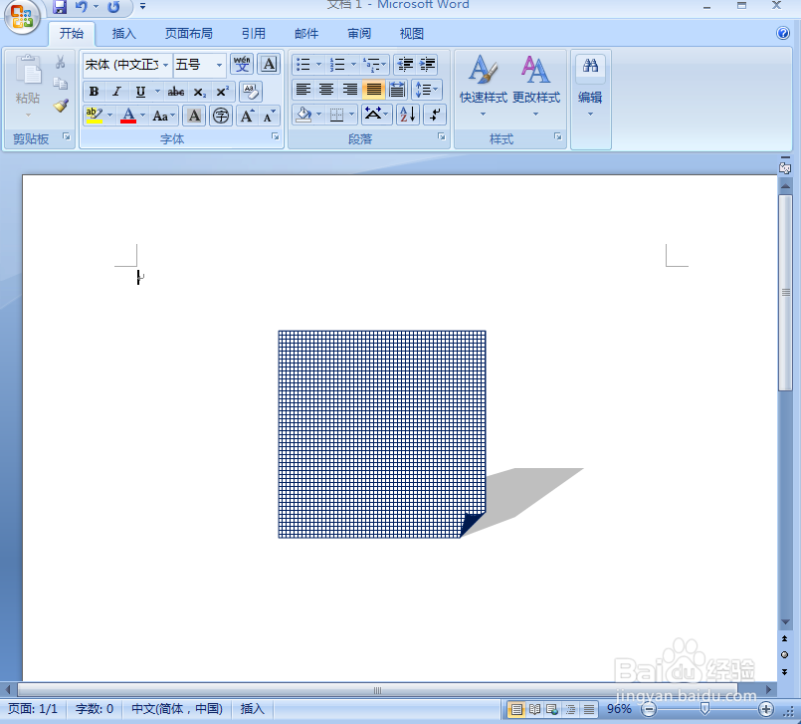801x724 pixels.
Task: Apply the red font color
Action: pos(128,116)
